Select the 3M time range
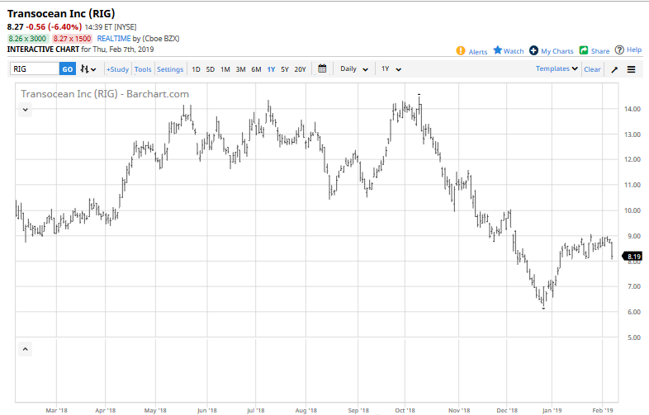649x415 pixels. (241, 69)
